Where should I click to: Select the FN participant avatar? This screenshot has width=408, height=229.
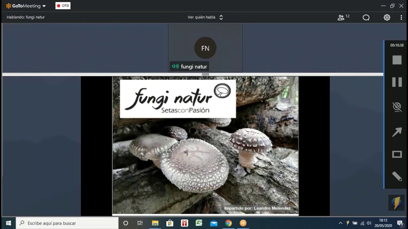click(x=205, y=48)
